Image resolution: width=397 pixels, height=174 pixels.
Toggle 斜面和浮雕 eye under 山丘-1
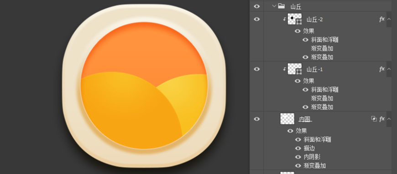point(305,90)
